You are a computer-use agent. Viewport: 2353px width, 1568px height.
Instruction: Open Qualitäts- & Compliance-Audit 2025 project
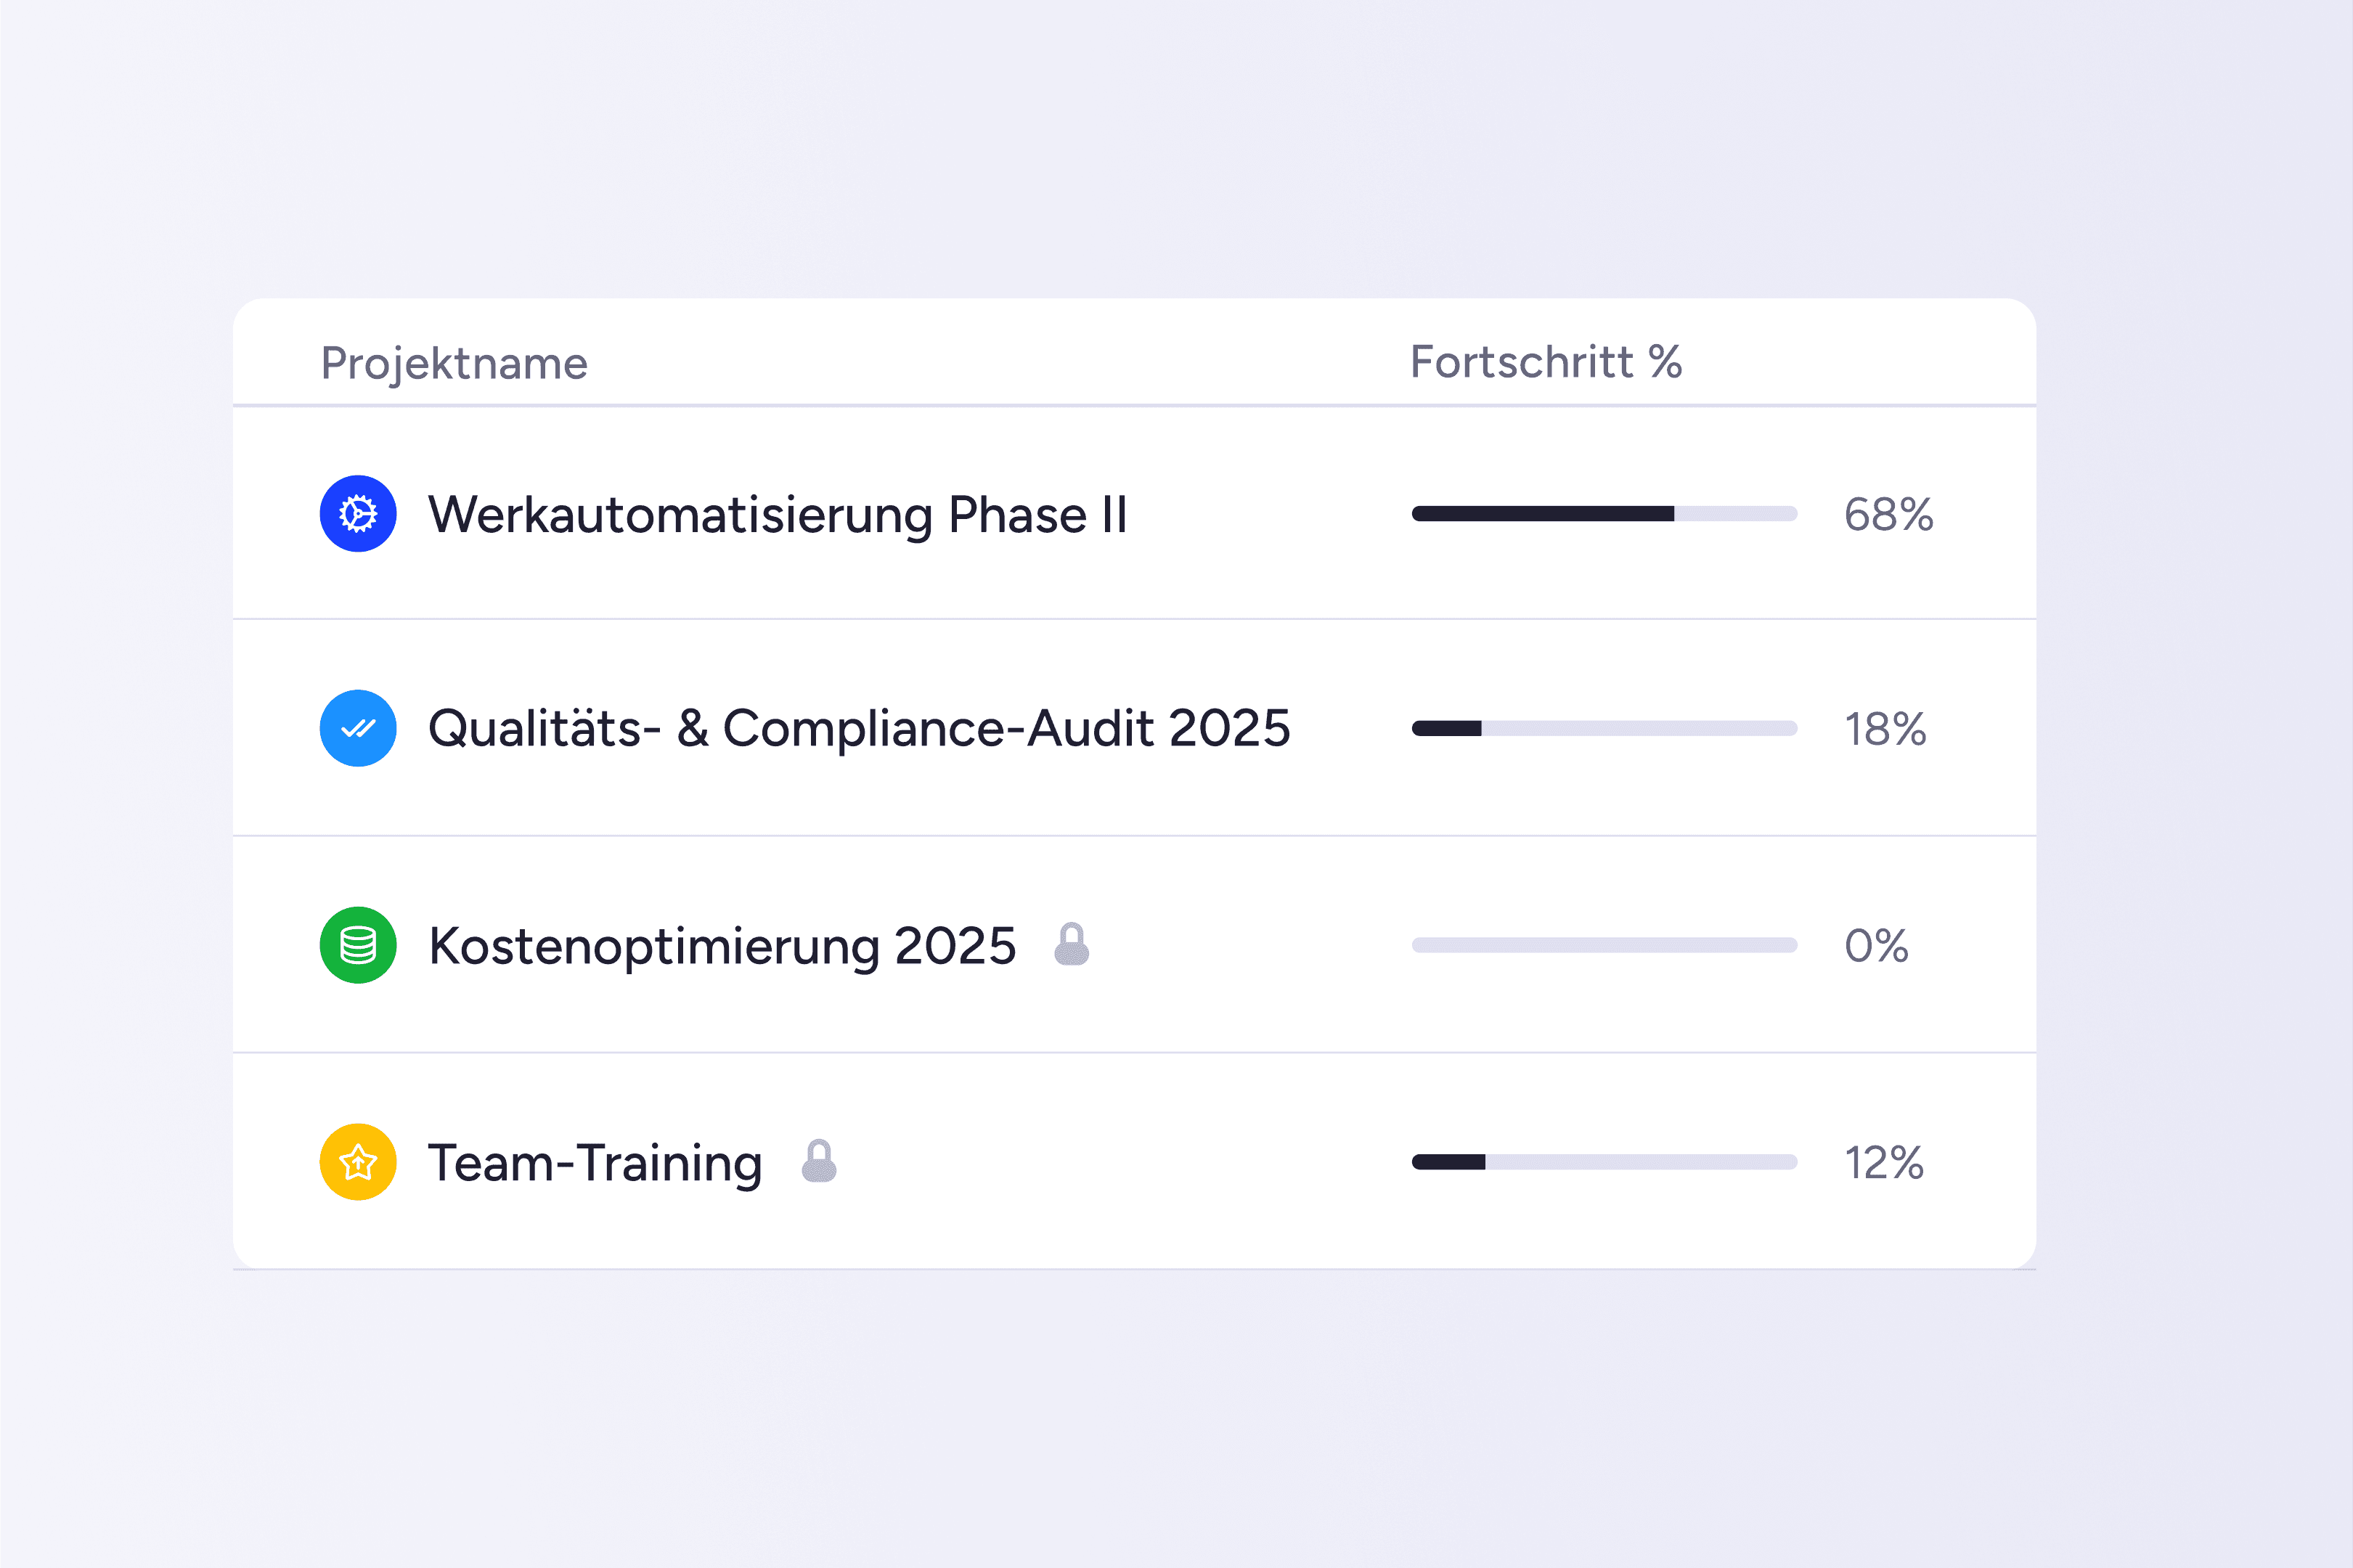pos(859,728)
